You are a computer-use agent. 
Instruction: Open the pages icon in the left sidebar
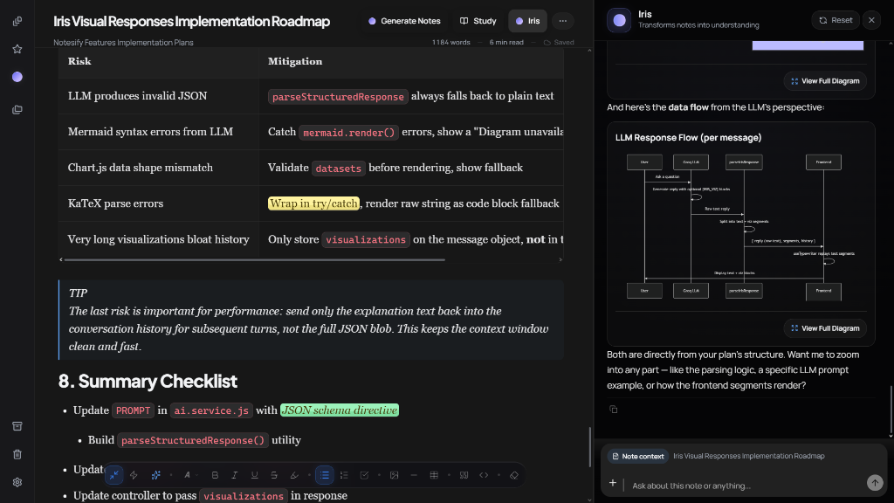(17, 21)
